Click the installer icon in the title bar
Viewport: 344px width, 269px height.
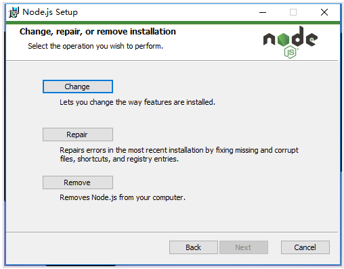(14, 12)
